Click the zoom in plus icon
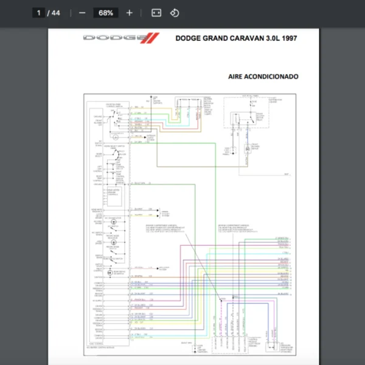 129,13
